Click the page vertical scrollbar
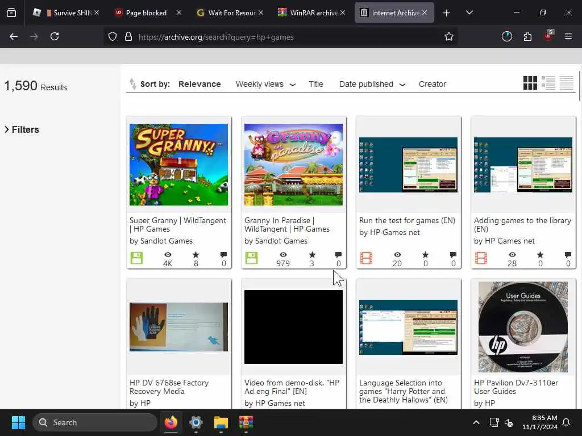The image size is (582, 436). click(579, 86)
